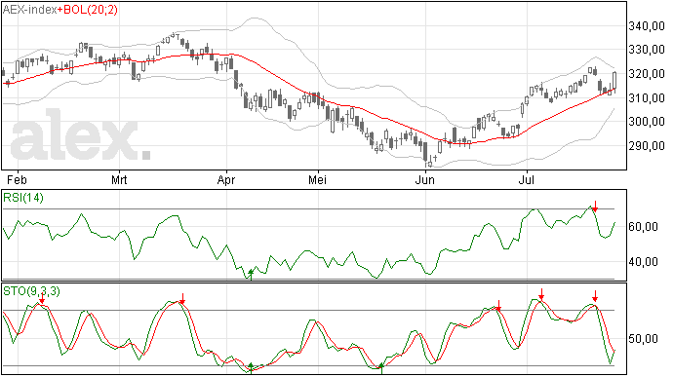Click the STO red arrow in late June

click(x=498, y=306)
